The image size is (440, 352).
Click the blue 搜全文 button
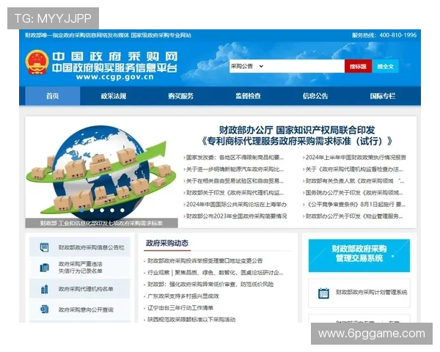[386, 67]
